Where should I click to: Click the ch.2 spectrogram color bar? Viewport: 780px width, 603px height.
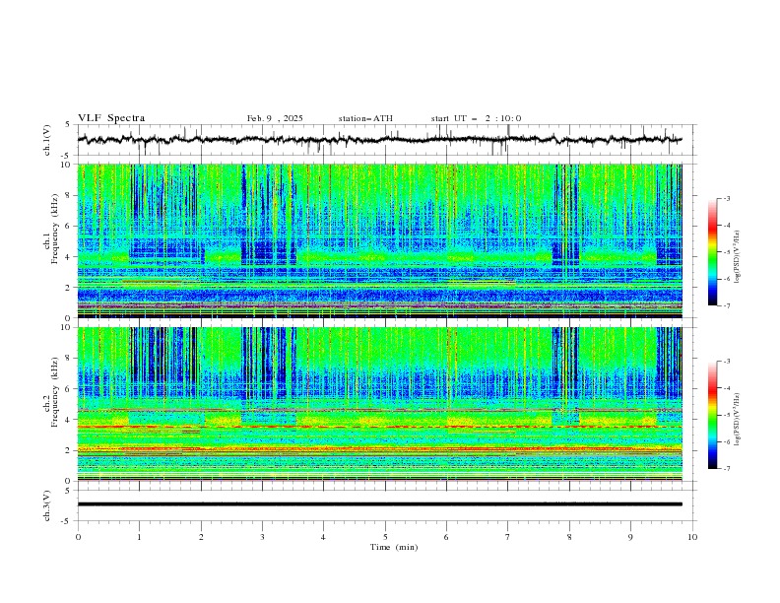coord(712,415)
